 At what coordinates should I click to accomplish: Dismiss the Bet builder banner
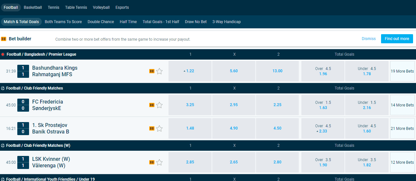[x=369, y=39]
